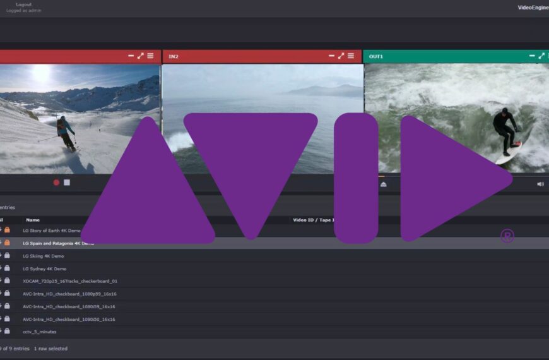Select LG Sydney 4K Demo entry
This screenshot has width=549, height=360.
274,268
